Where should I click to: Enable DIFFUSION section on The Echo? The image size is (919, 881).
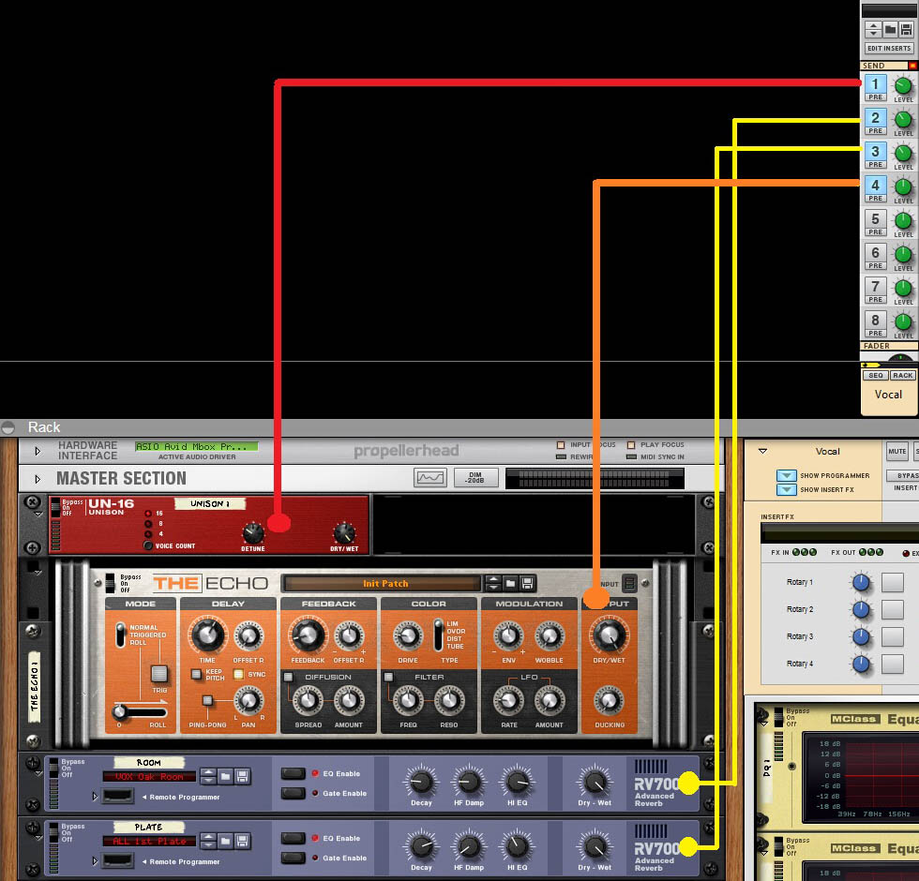tap(289, 677)
